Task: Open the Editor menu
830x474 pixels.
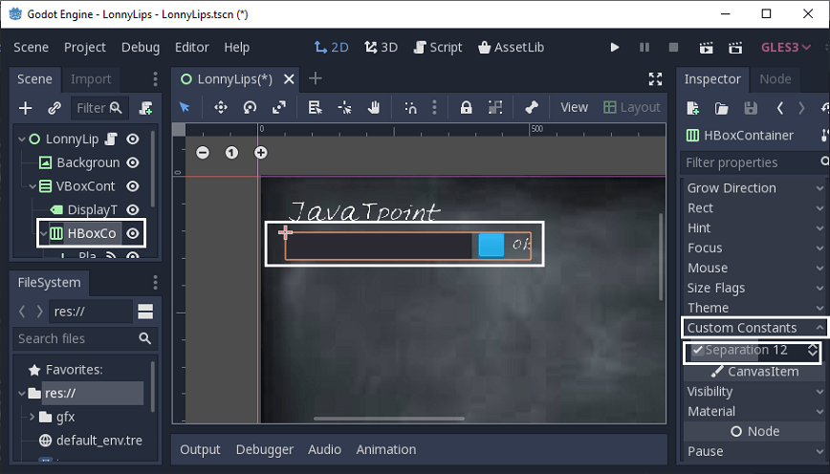Action: [191, 47]
